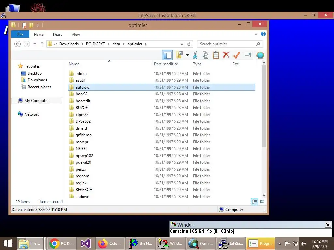Open the View ribbon tab
The width and height of the screenshot is (334, 250).
click(76, 35)
